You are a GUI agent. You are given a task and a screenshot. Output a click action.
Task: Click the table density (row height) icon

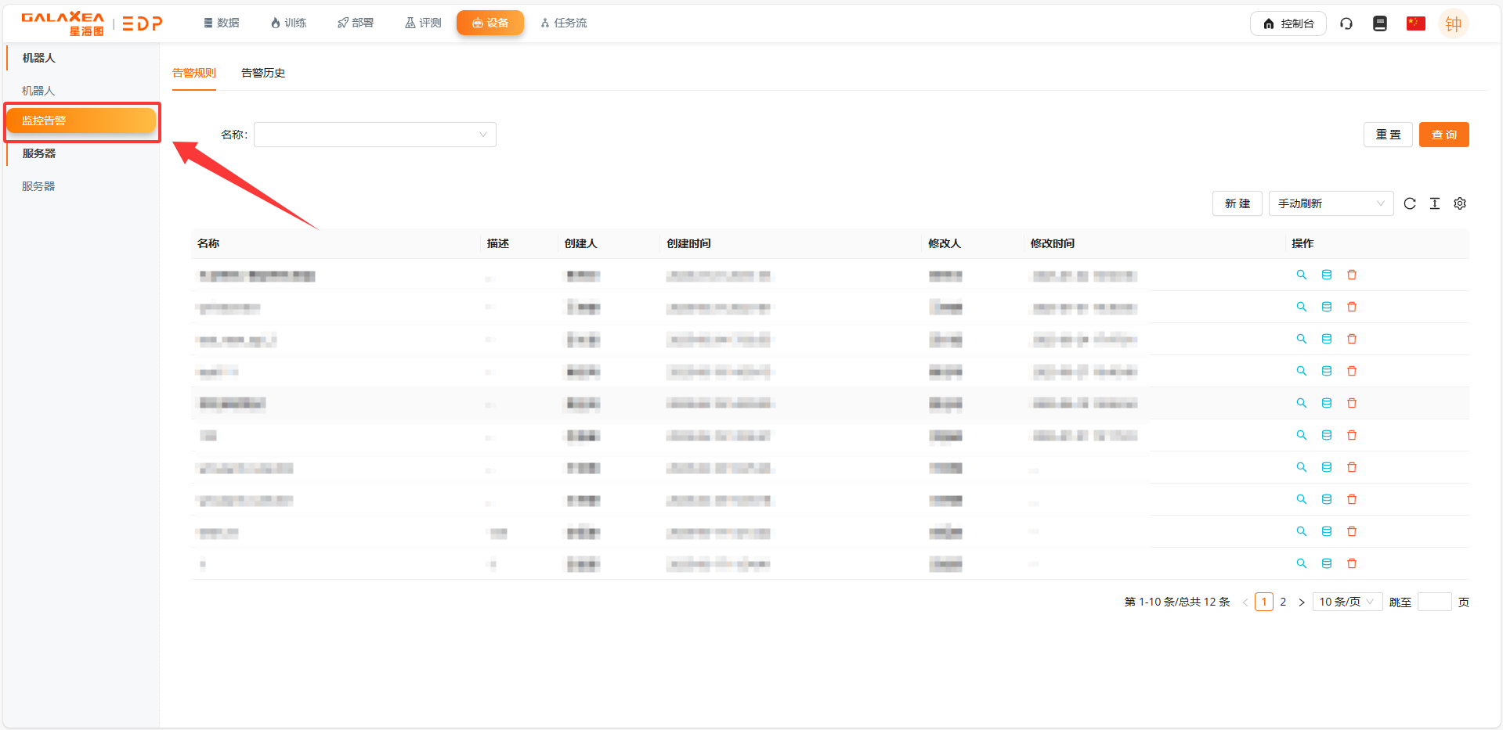(1434, 203)
